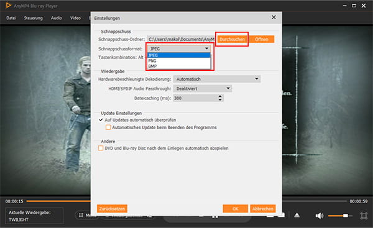373x228 pixels.
Task: Enable Automatisches Update beim Beenden des Programms
Action: [108, 127]
